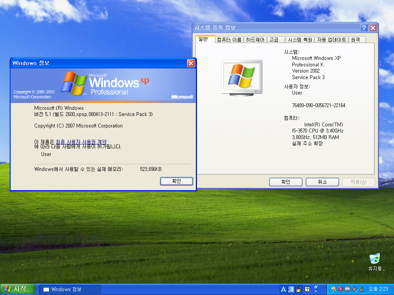The width and height of the screenshot is (394, 295).
Task: Click the language bar restore icon
Action: [316, 287]
